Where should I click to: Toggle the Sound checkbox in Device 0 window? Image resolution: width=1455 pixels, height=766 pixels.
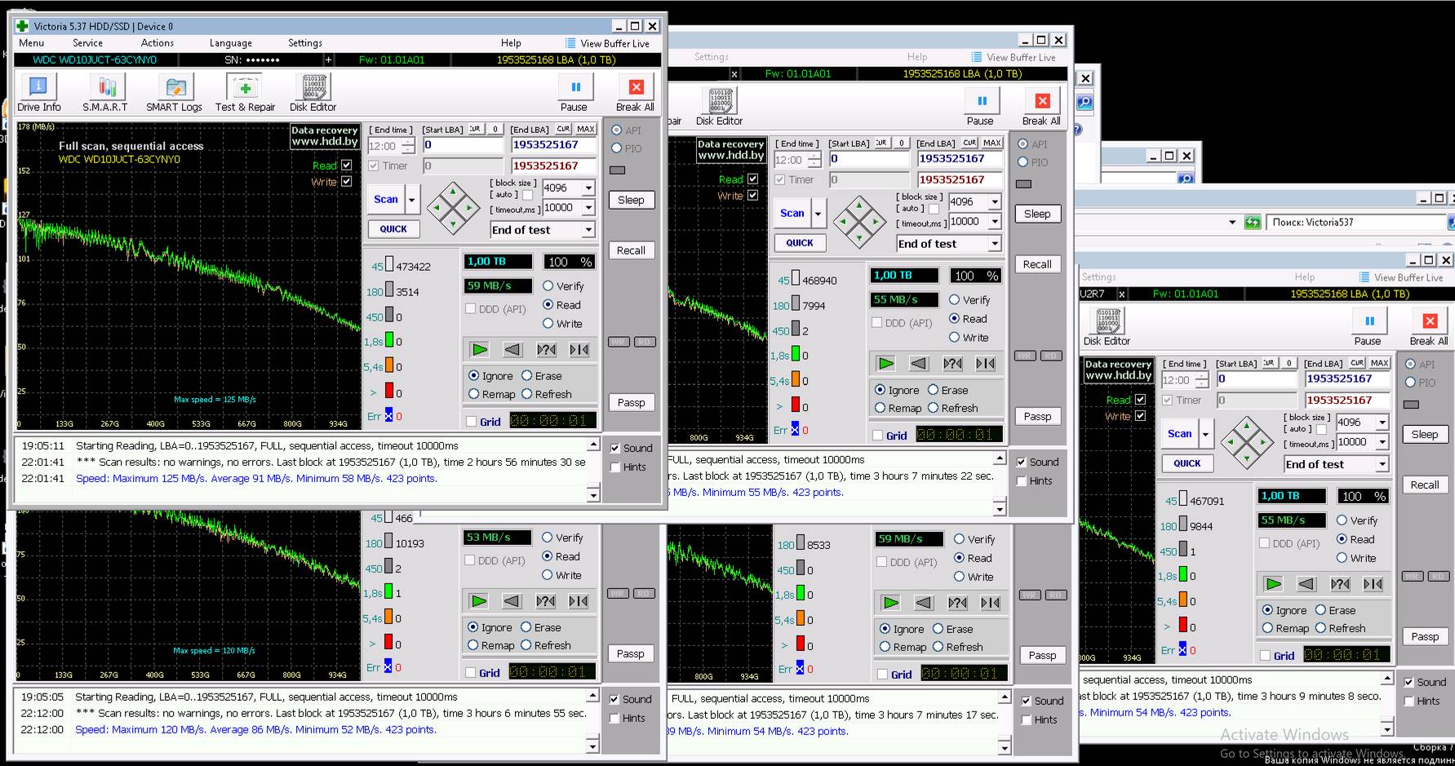coord(615,448)
